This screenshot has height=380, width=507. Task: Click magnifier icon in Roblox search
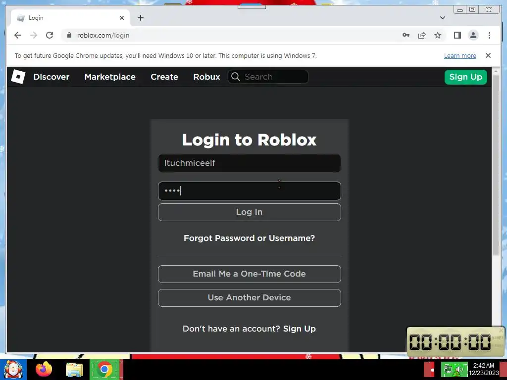235,77
